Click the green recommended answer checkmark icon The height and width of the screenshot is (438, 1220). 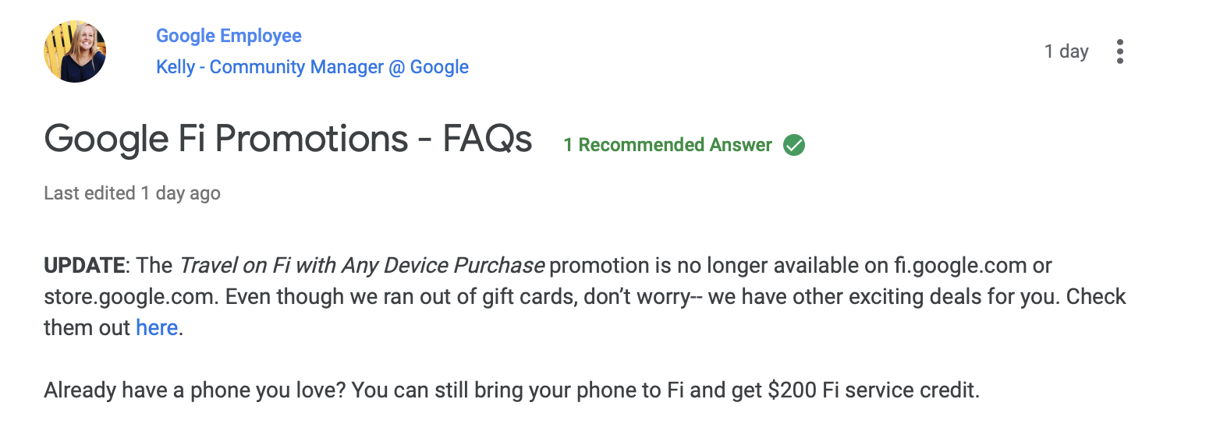coord(794,145)
